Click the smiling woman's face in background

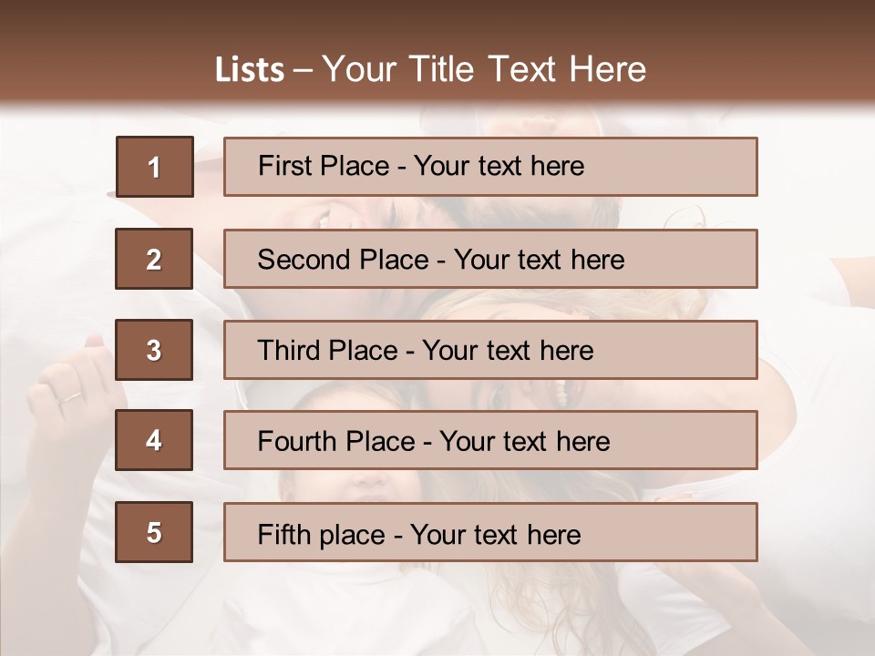tap(538, 394)
